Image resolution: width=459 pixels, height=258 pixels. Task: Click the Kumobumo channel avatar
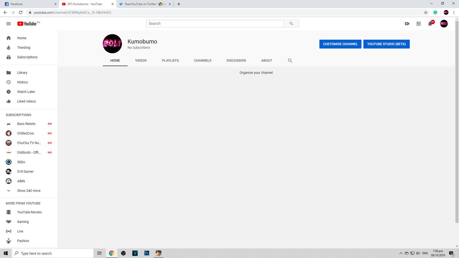[112, 44]
